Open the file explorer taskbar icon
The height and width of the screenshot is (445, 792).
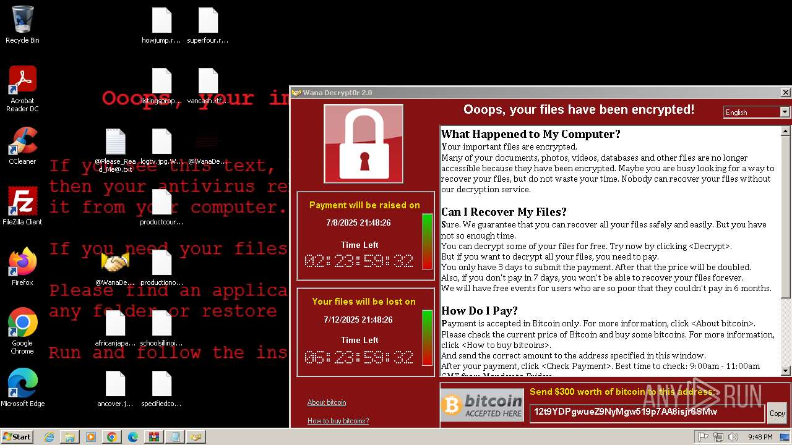click(x=69, y=437)
